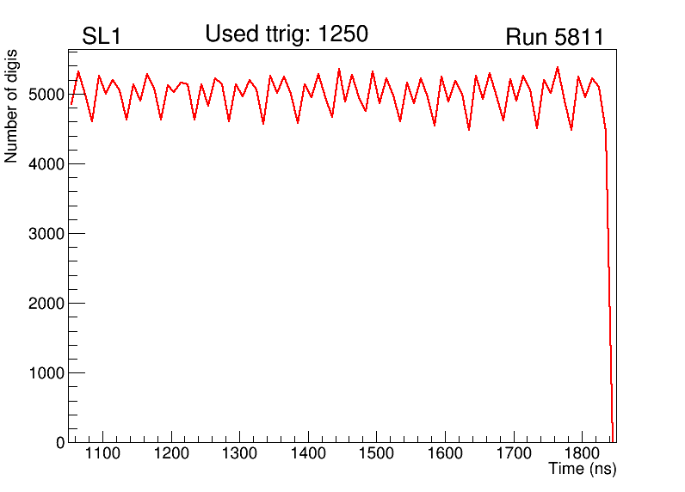
Task: Select the 1600 x-axis tick label
Action: (x=445, y=454)
